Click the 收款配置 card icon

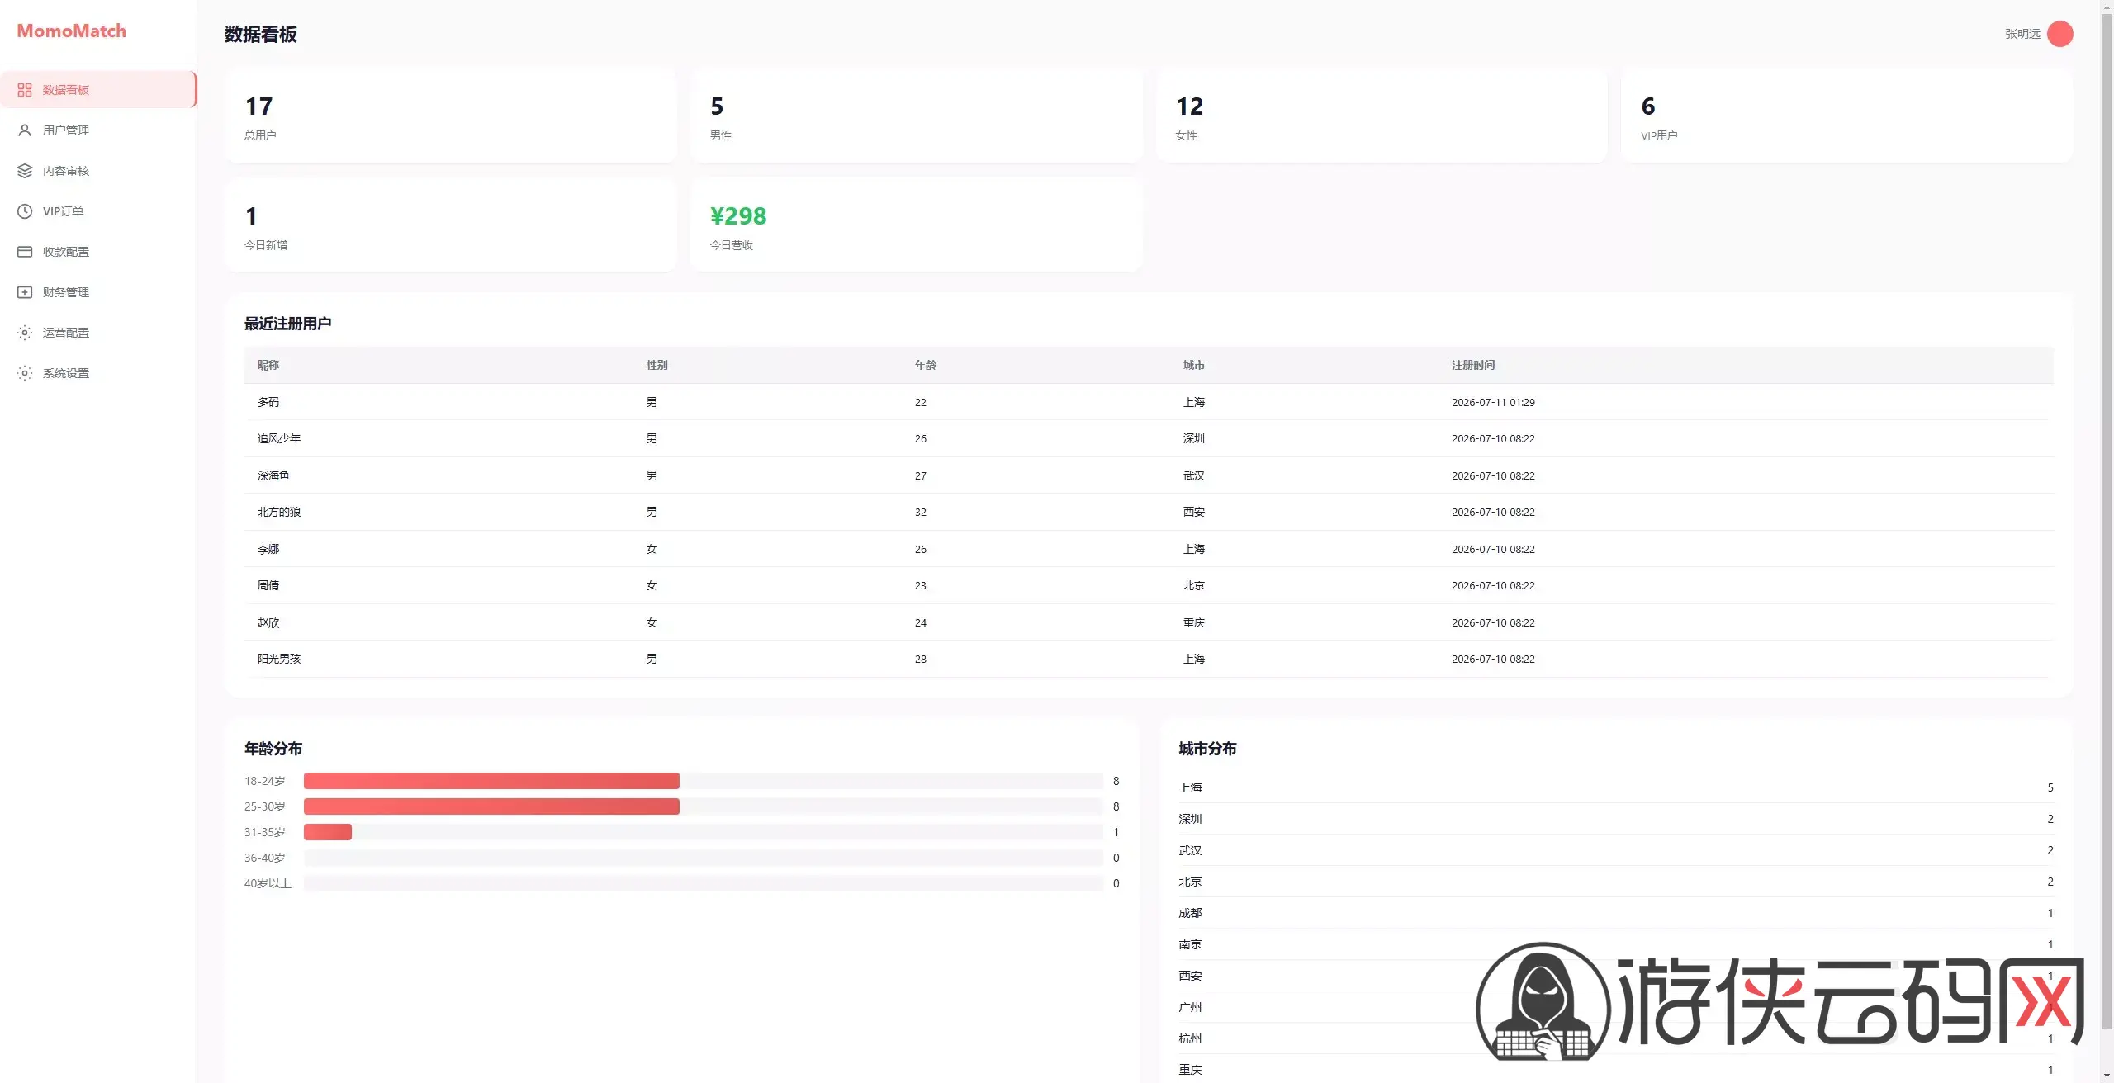25,252
